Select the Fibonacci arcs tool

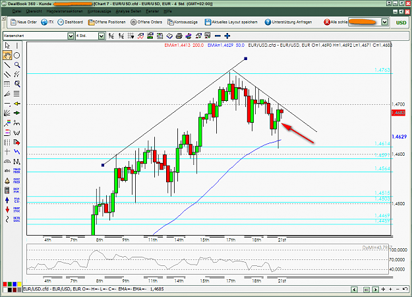pos(7,162)
